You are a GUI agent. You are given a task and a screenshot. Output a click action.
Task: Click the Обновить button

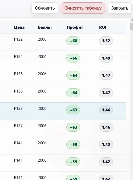pos(45,8)
